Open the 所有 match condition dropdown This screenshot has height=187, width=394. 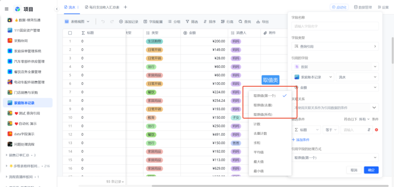point(364,119)
